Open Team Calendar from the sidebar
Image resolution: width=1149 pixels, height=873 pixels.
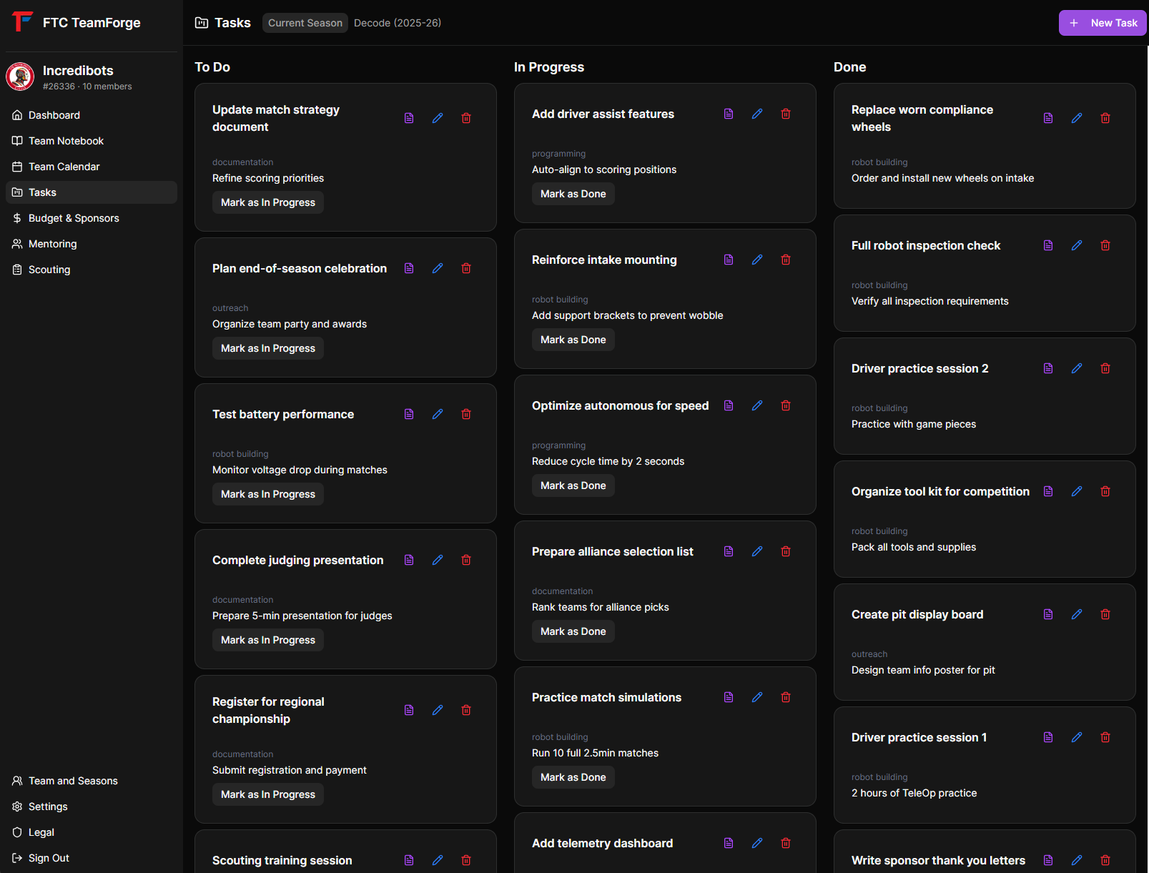[x=64, y=166]
